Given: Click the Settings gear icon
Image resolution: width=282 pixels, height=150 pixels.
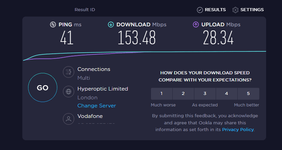Looking at the screenshot, I should (x=235, y=10).
